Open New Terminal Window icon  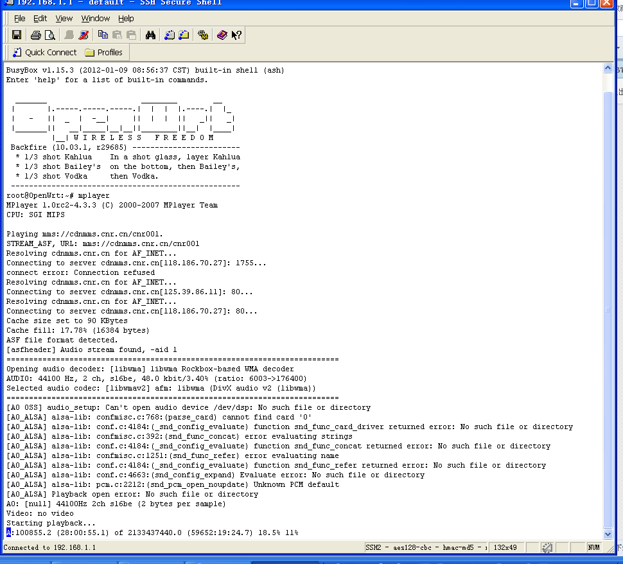[x=170, y=35]
